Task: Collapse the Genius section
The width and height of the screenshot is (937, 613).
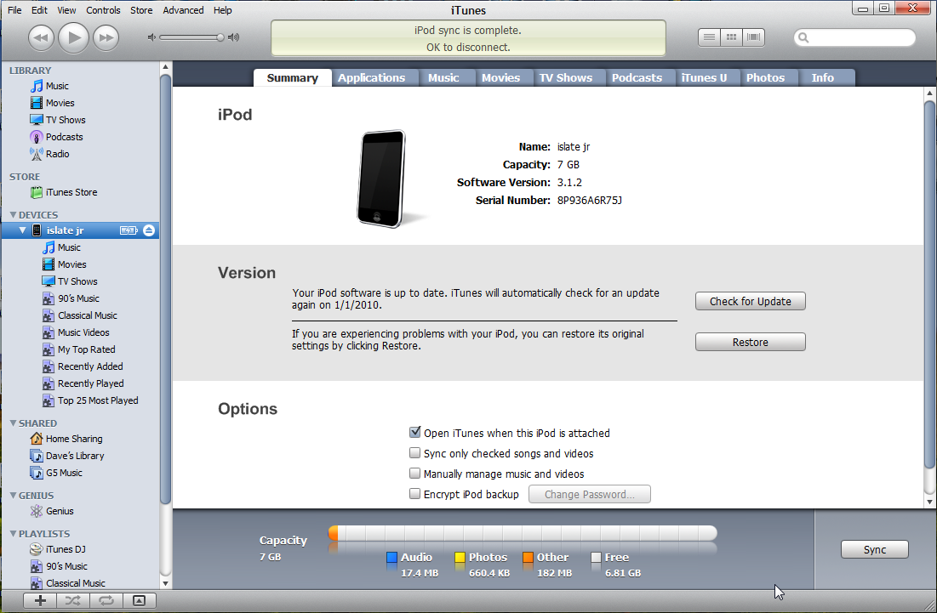Action: coord(13,496)
